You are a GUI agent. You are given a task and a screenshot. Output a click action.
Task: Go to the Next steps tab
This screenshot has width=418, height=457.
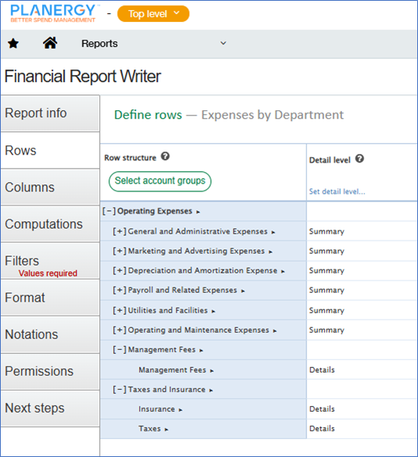[50, 408]
